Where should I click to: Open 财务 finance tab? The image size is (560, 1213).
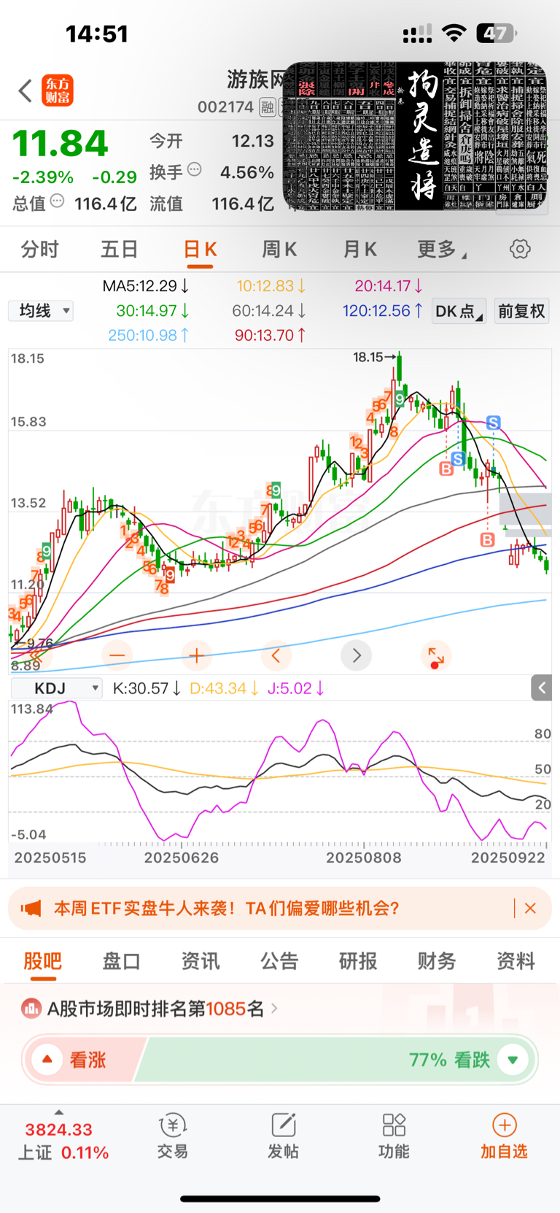pyautogui.click(x=437, y=961)
